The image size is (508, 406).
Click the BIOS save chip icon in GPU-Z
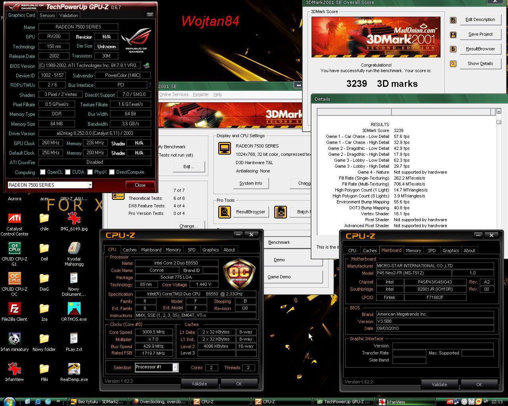(146, 65)
